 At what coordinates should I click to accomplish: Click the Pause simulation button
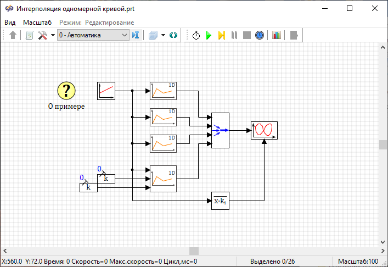[x=234, y=35]
